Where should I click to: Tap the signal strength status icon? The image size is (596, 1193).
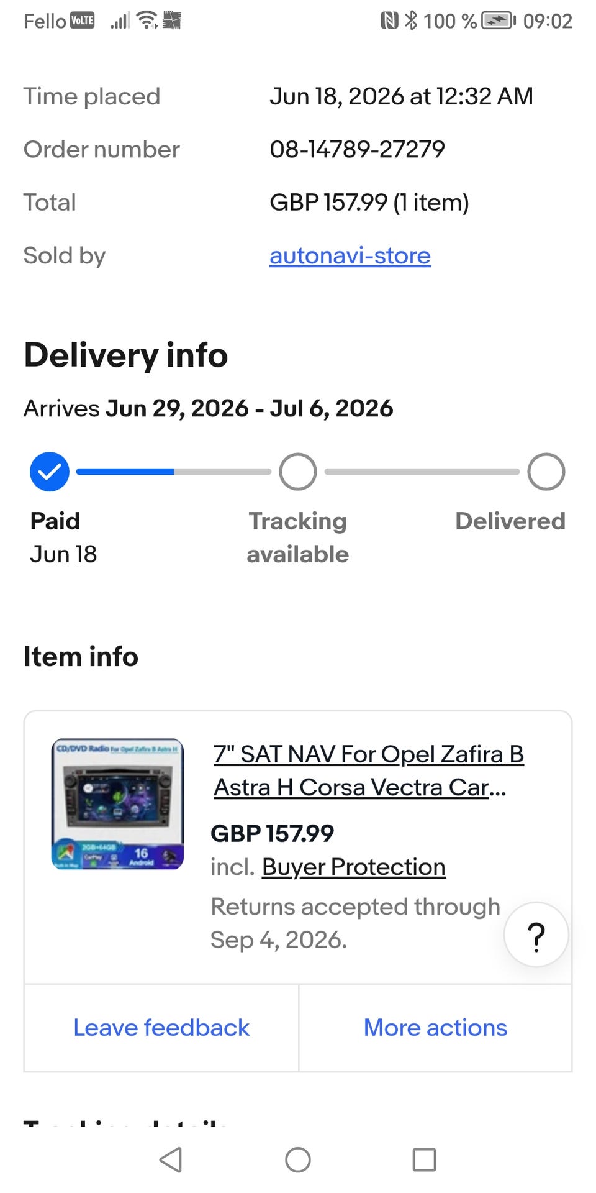120,21
